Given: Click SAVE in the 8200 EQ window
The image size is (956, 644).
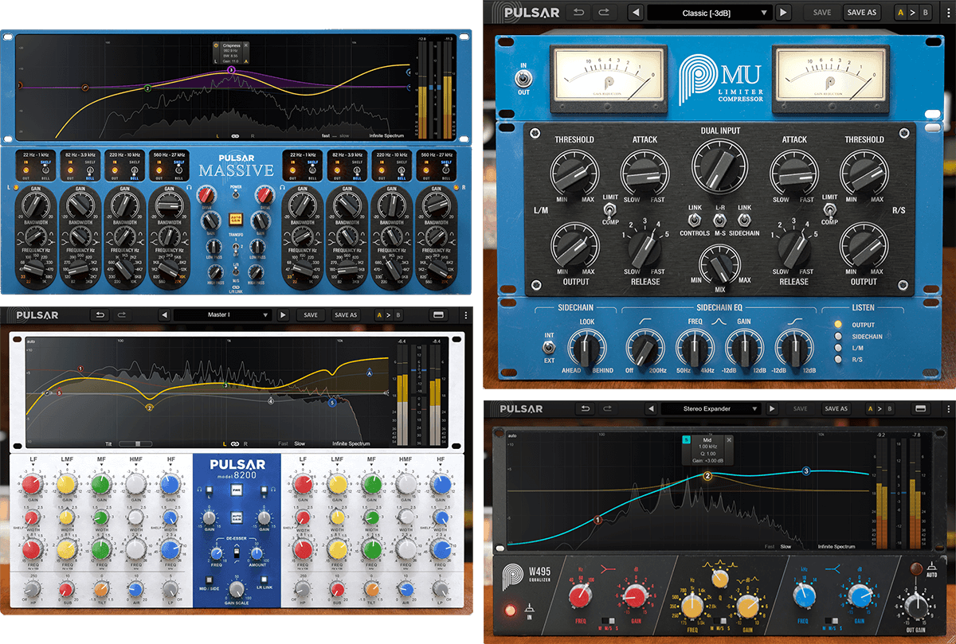Looking at the screenshot, I should 311,315.
